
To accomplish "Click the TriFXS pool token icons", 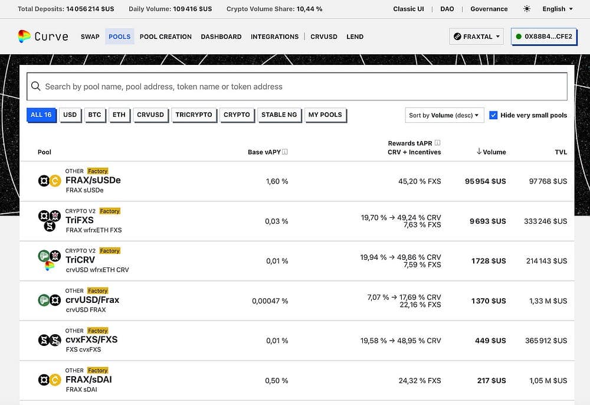I will pos(50,221).
